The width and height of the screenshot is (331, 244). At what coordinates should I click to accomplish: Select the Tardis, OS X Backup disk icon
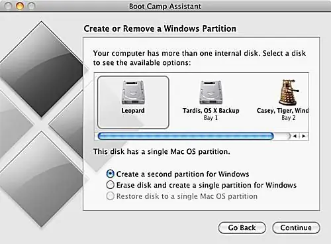point(211,92)
